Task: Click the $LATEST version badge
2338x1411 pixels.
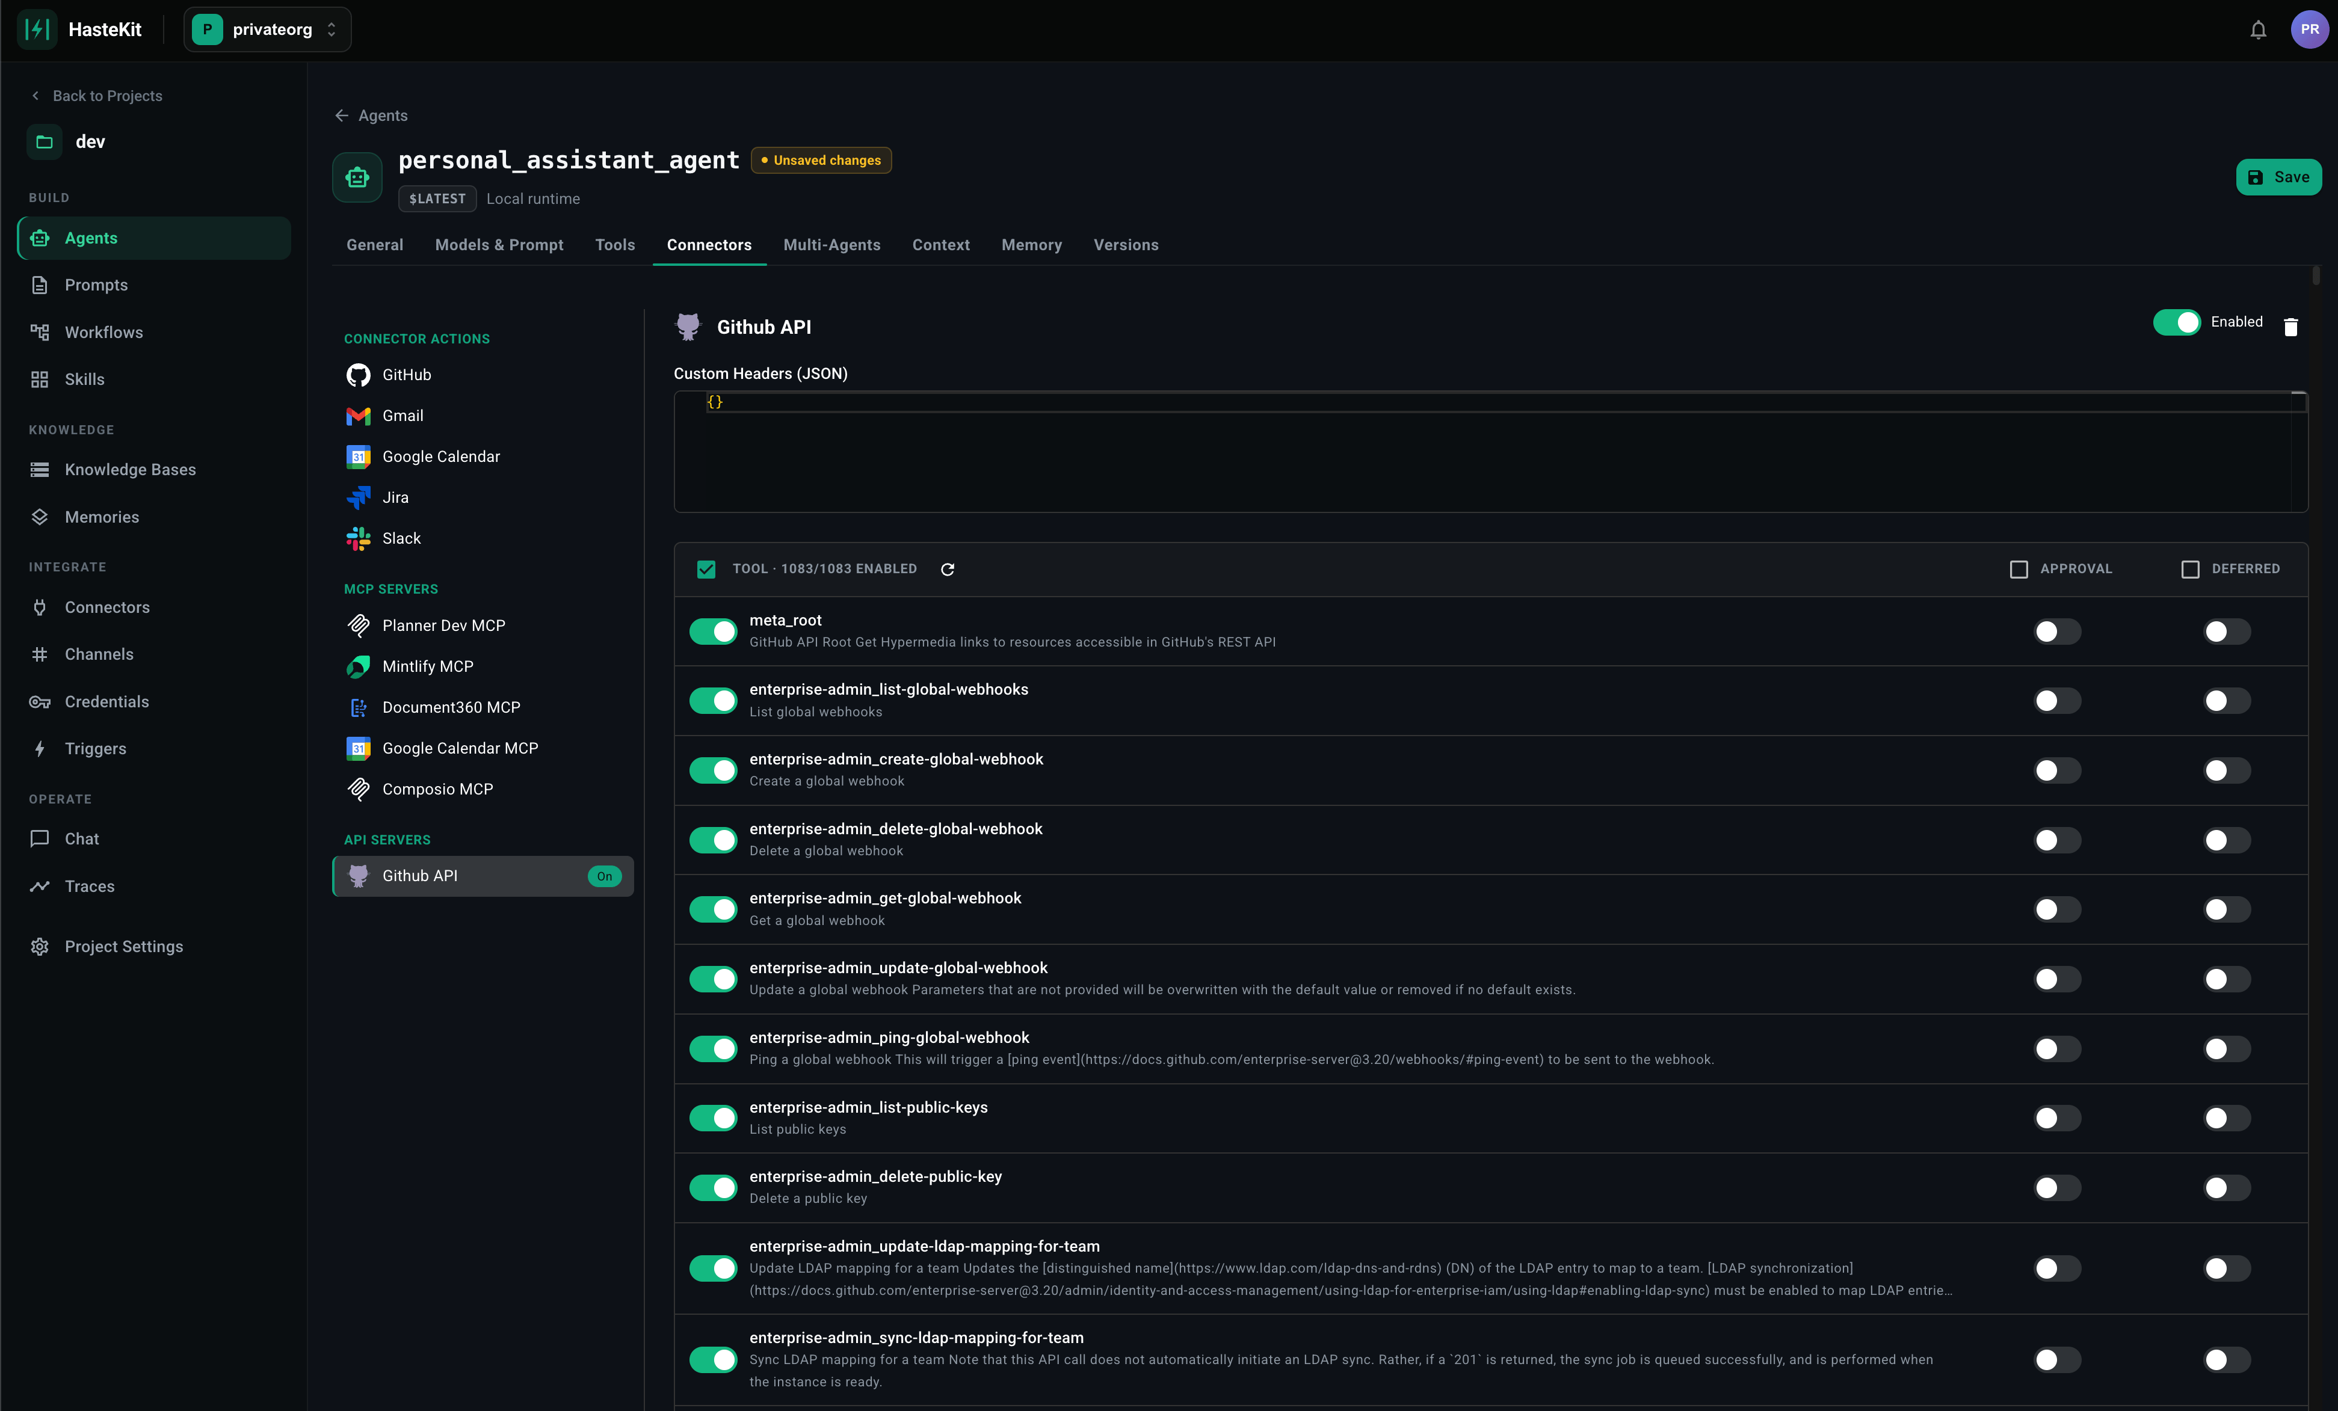Action: (x=436, y=198)
